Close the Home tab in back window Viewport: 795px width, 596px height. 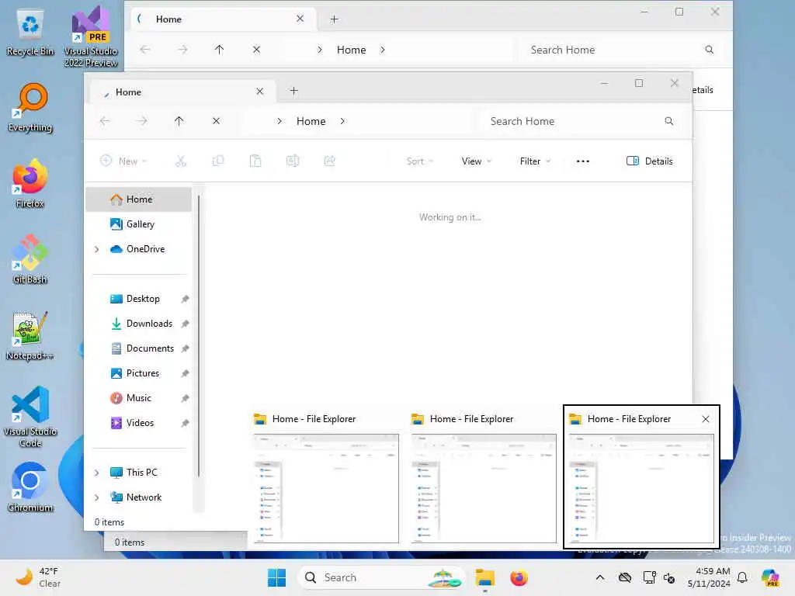point(300,19)
